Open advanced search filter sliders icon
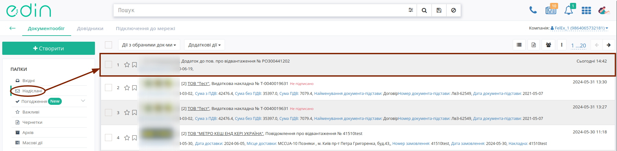 411,10
